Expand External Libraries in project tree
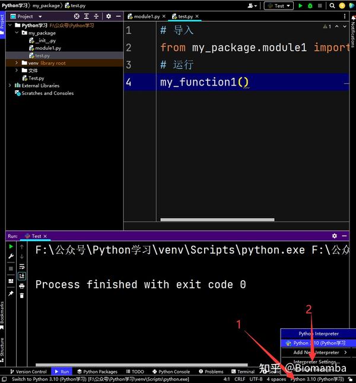Screen dimensions: 356x383 [x=9, y=86]
